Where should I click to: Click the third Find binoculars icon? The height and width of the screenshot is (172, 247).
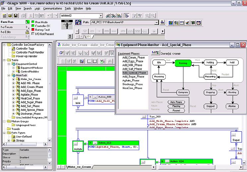(x=119, y=16)
